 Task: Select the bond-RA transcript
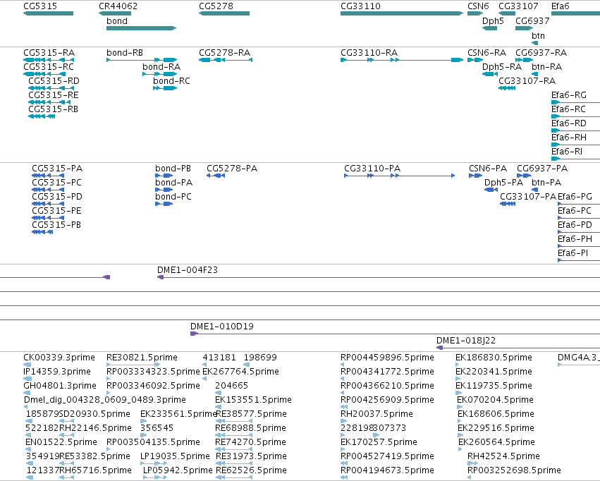(x=161, y=67)
